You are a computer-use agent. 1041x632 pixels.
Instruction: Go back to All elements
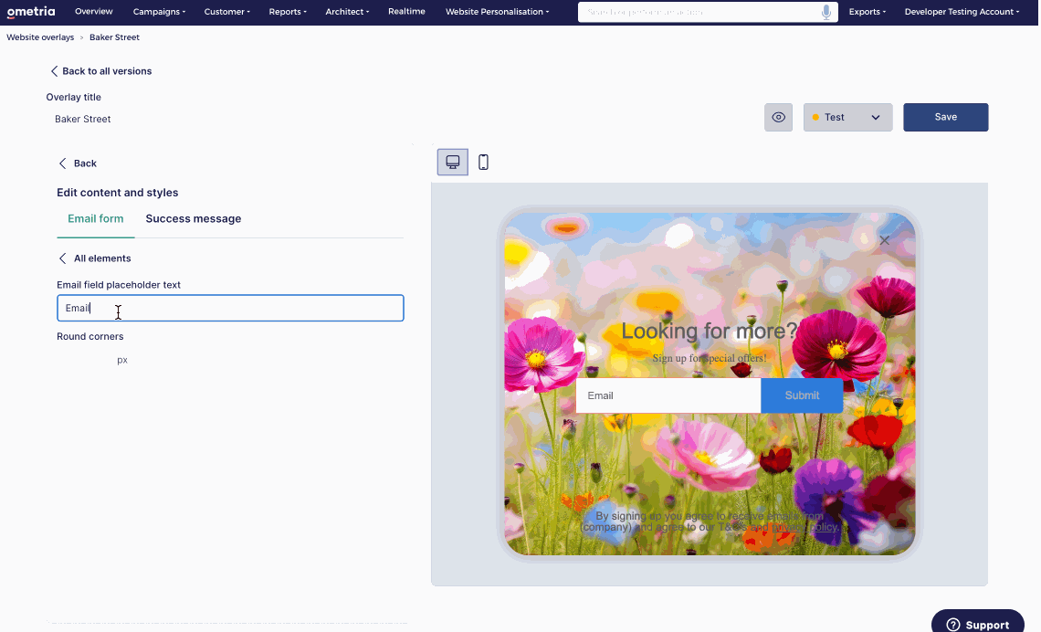[x=95, y=258]
